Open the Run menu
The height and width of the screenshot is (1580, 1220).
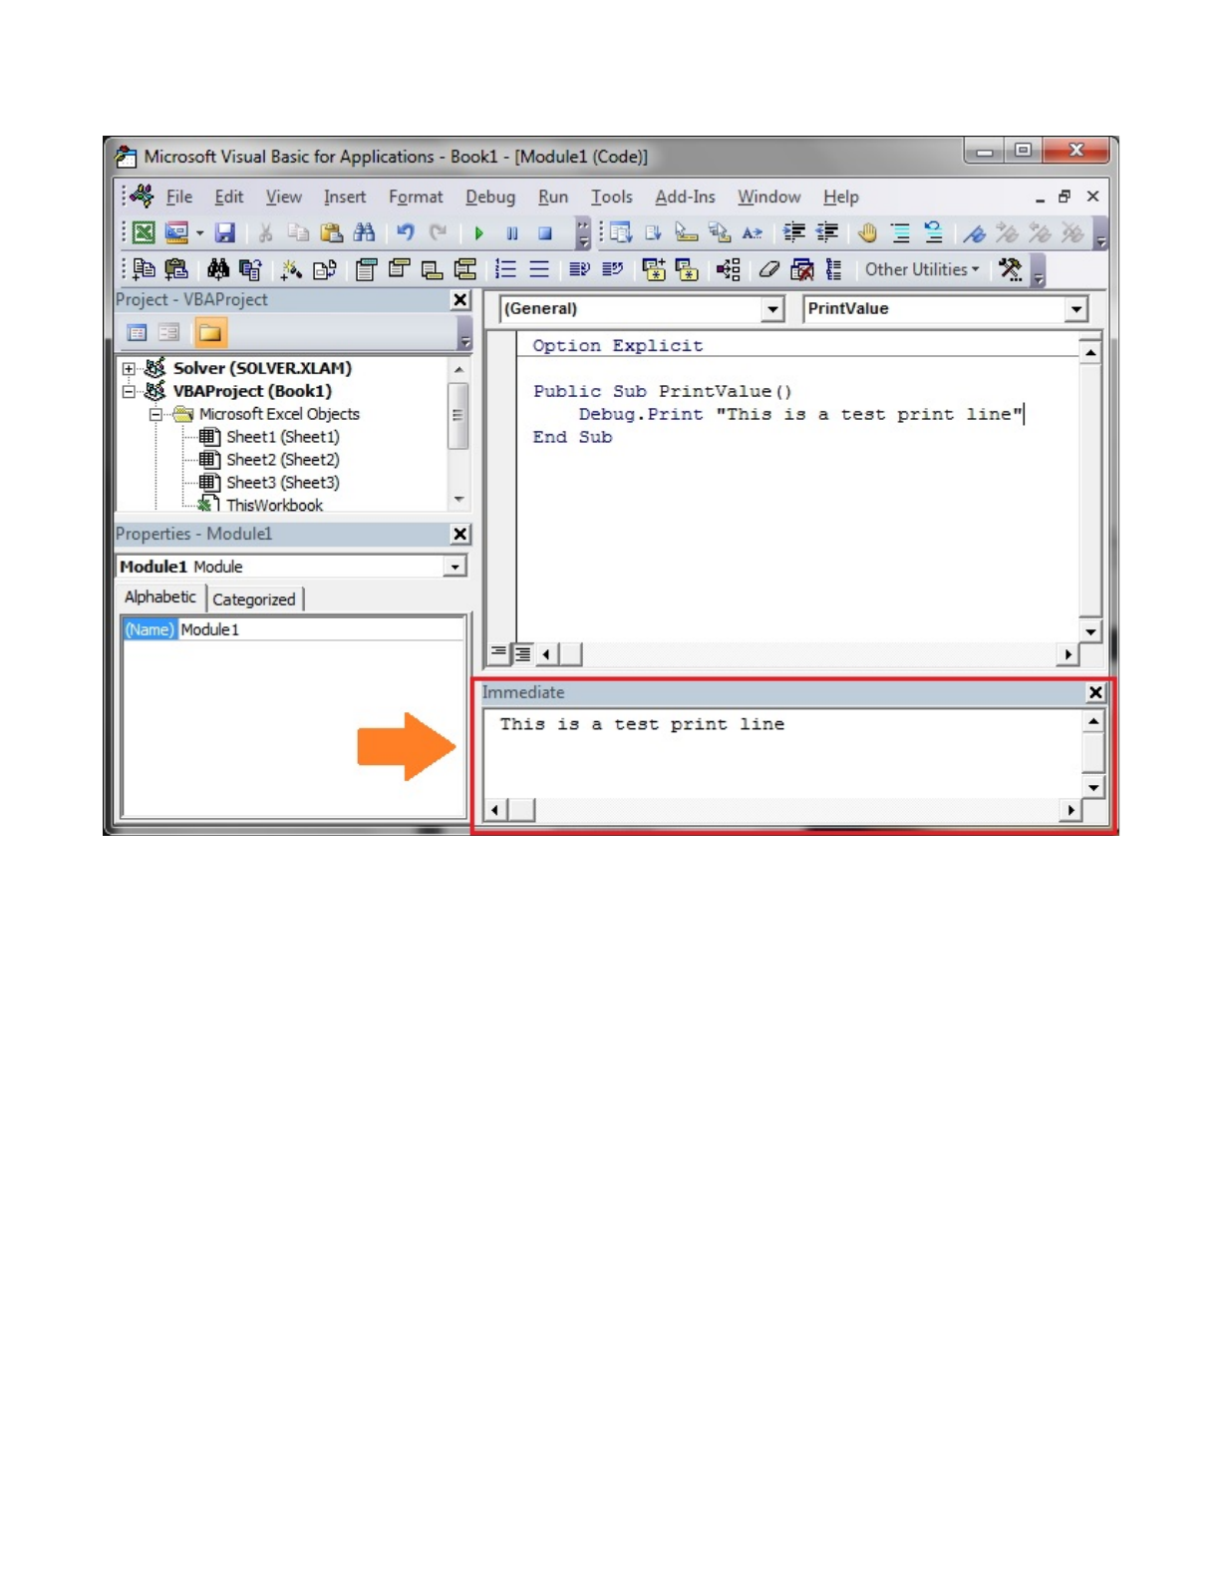(553, 197)
